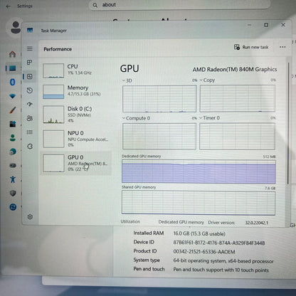
Task: Click the Task Manager vertical scrollbar
Action: pyautogui.click(x=288, y=123)
